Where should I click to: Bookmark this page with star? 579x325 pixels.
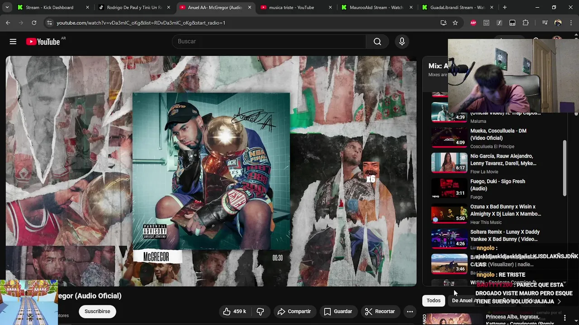pos(455,23)
